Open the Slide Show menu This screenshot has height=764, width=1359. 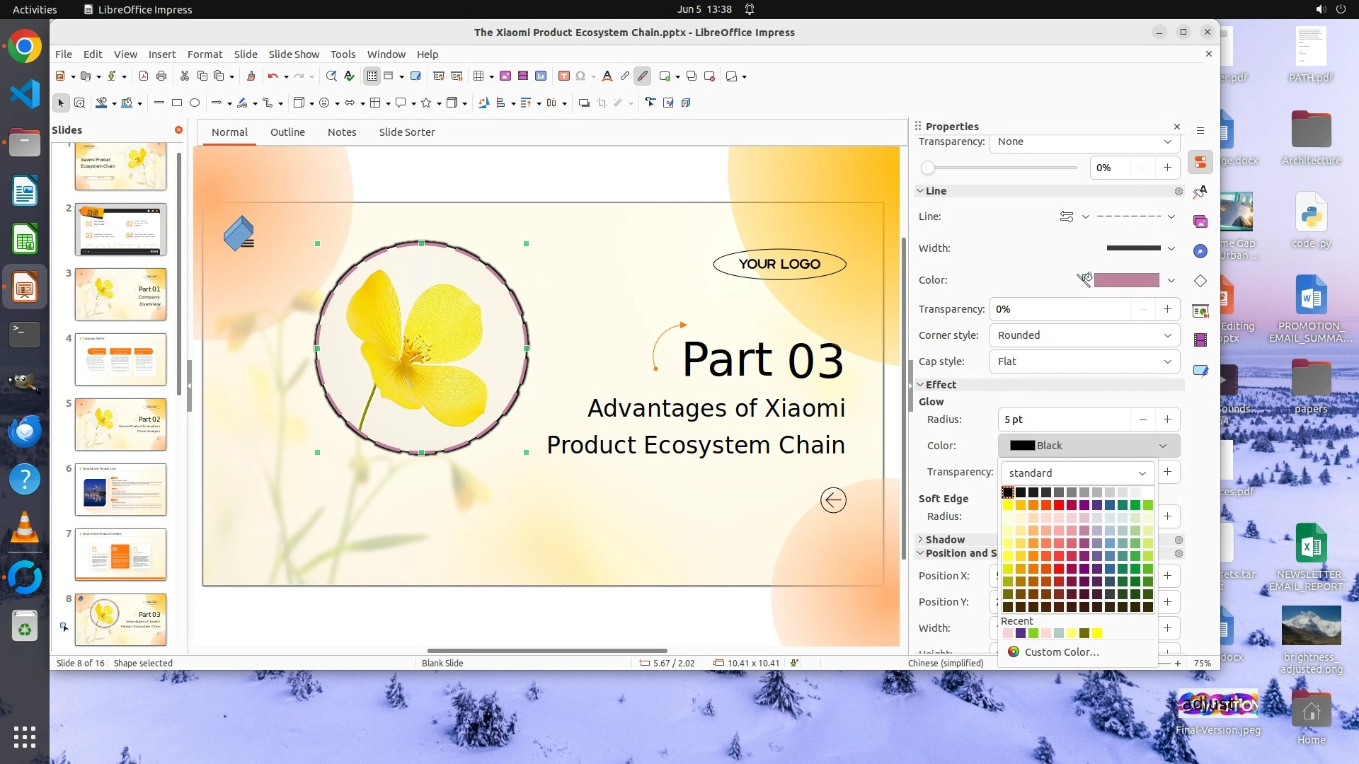click(294, 54)
